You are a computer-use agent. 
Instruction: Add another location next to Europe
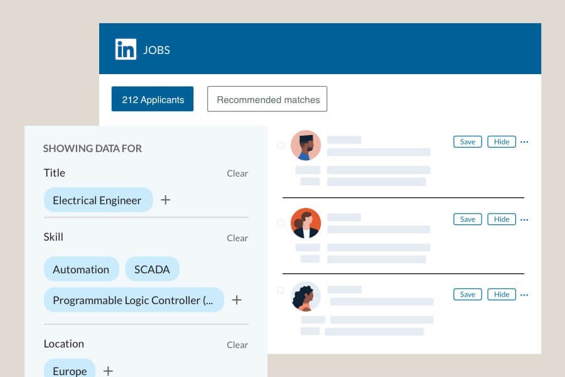point(108,371)
